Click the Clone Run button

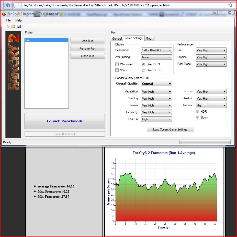[x=88, y=56]
